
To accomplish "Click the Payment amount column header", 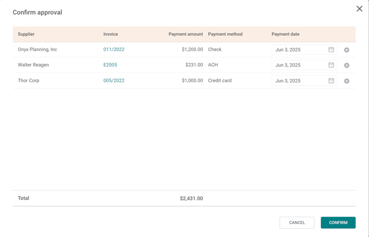I will coord(186,34).
